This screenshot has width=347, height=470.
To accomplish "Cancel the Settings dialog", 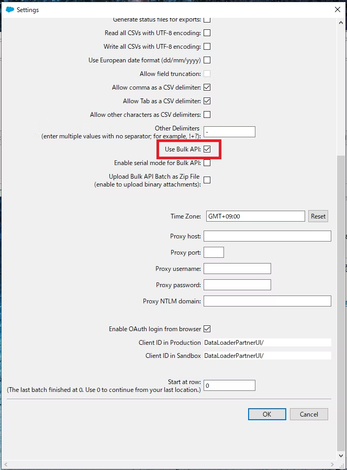I will point(309,414).
